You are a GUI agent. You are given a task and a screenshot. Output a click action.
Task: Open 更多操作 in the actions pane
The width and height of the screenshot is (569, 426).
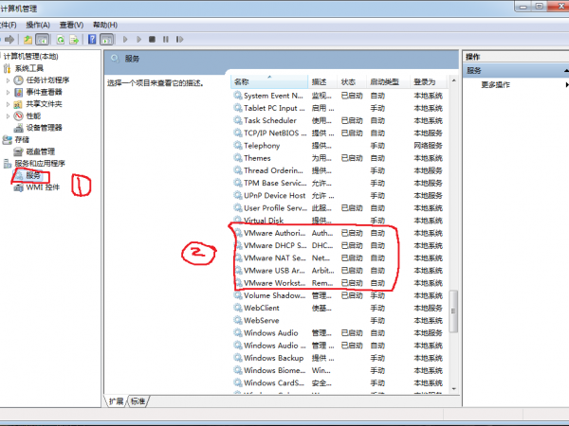(x=496, y=85)
